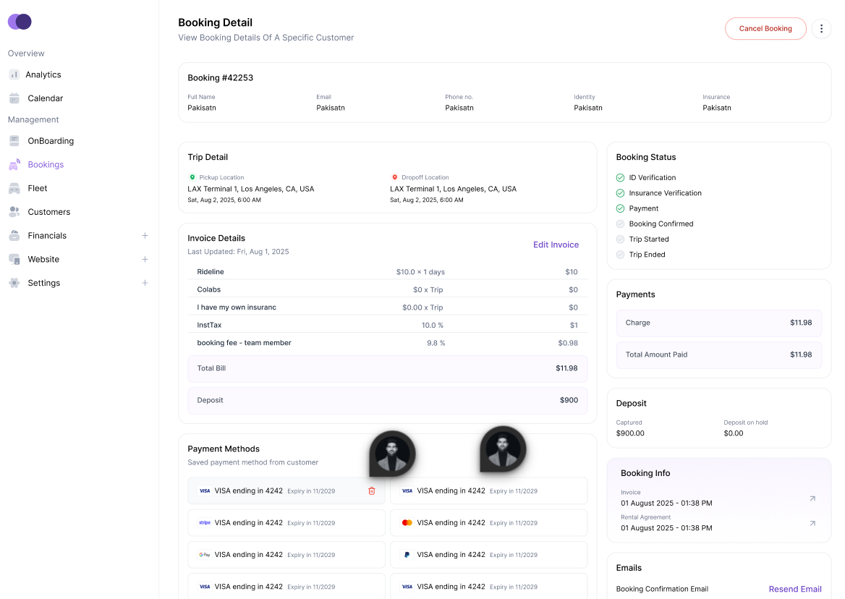Click the Bookings car icon

click(x=14, y=164)
